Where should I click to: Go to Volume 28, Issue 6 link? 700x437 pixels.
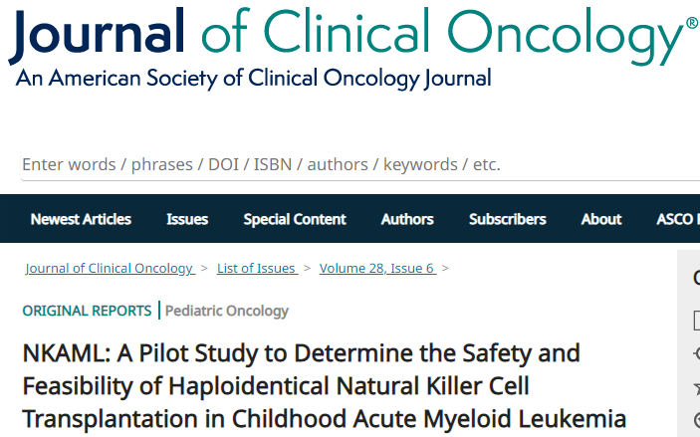click(x=377, y=268)
